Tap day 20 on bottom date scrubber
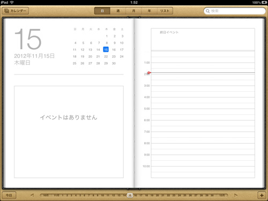 tap(157, 195)
